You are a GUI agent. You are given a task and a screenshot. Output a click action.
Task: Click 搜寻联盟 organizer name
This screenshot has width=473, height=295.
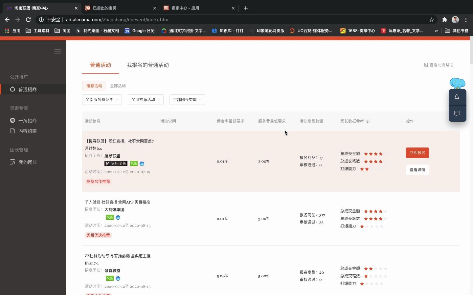[112, 156]
